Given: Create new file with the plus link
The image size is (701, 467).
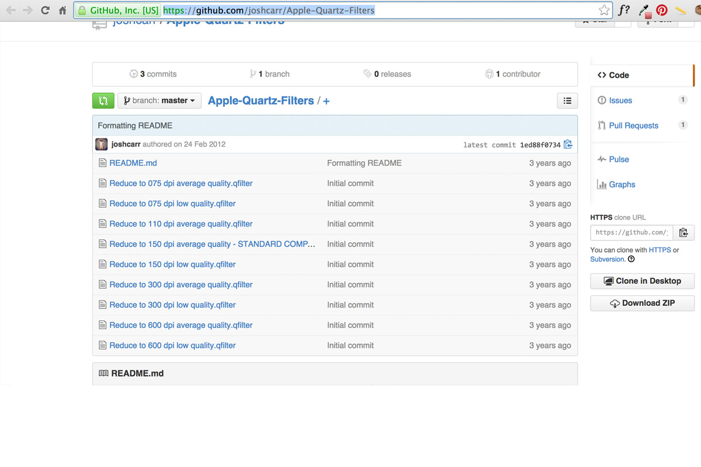Looking at the screenshot, I should coord(326,101).
